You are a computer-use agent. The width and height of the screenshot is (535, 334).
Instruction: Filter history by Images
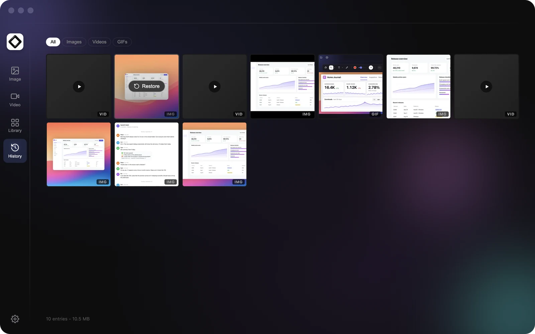tap(74, 42)
